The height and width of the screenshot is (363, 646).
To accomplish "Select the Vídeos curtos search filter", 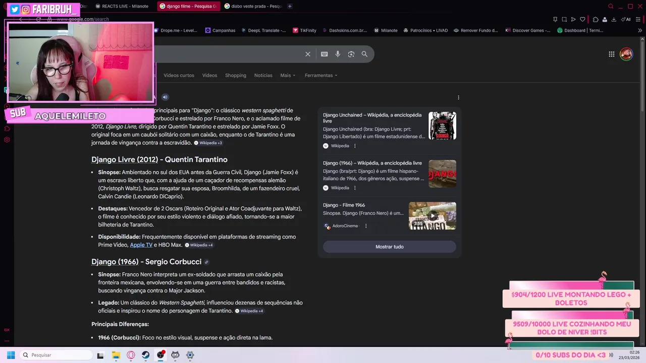I will coord(179,75).
